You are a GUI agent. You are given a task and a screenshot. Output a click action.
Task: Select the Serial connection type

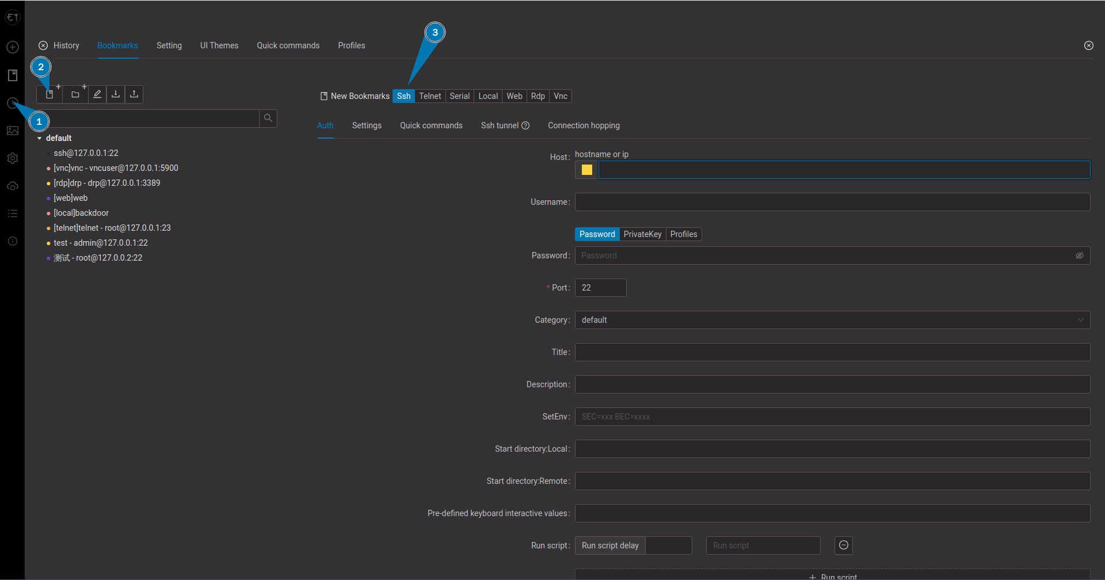(460, 96)
